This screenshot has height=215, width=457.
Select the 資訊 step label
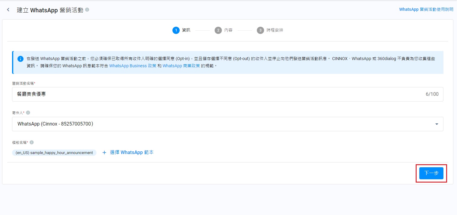[x=186, y=30]
